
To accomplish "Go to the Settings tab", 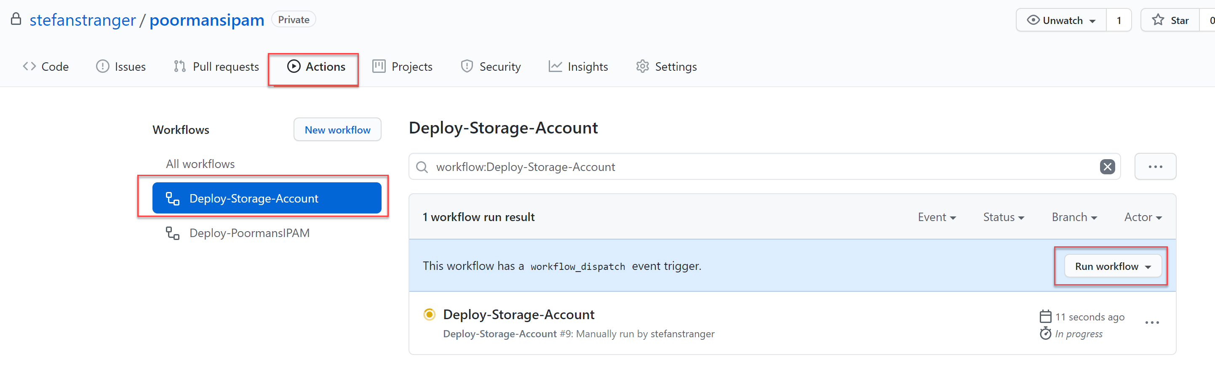I will [666, 67].
